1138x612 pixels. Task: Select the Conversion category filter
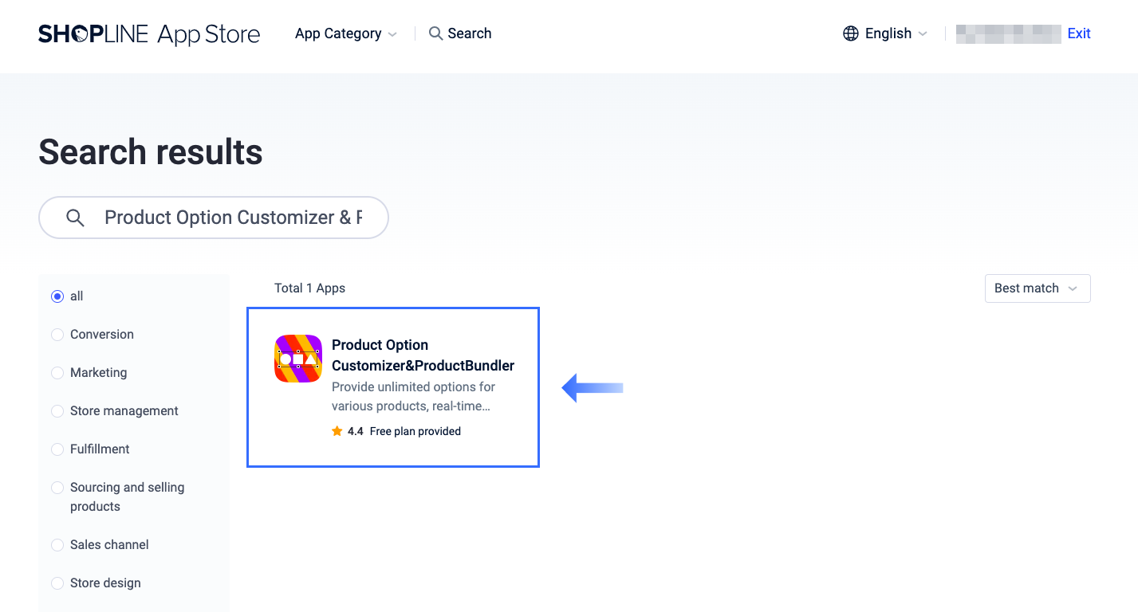(57, 334)
